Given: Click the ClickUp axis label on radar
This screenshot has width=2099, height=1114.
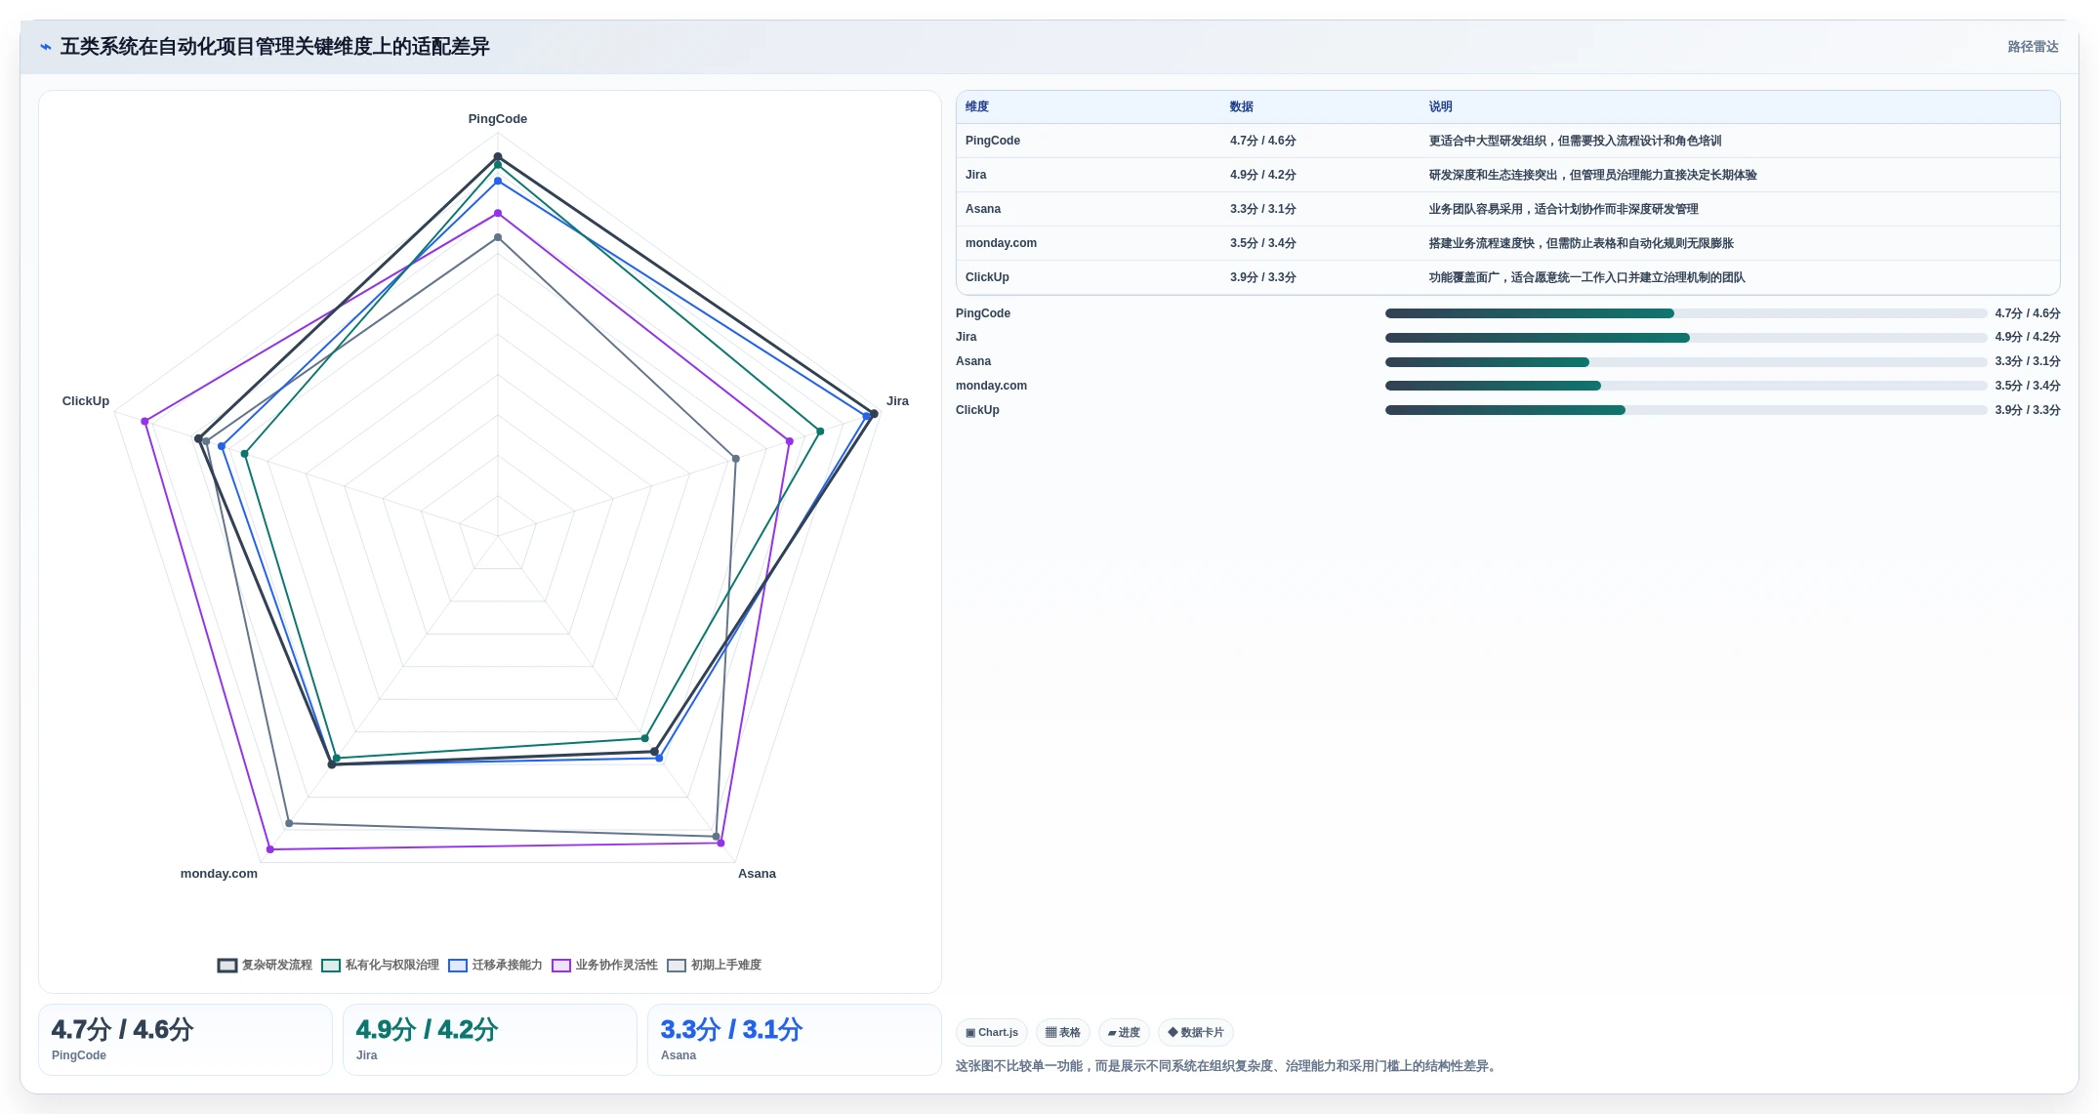Looking at the screenshot, I should [86, 401].
